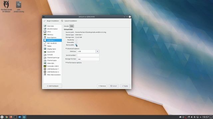This screenshot has height=119, width=213.
Task: Open the Video QXL entry
Action: tap(53, 63)
